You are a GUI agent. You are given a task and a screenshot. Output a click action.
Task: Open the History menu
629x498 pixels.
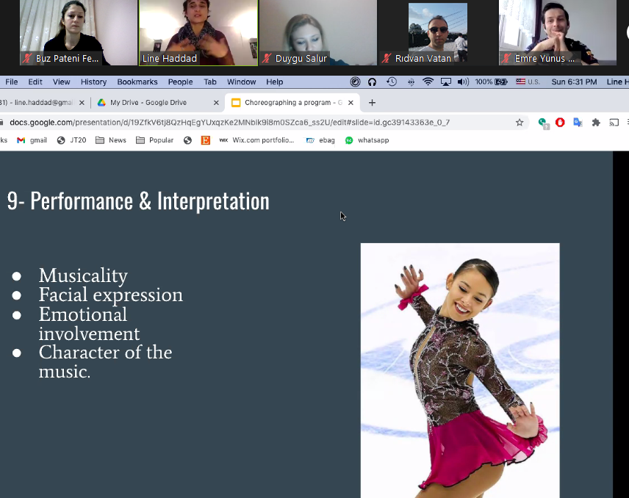pyautogui.click(x=93, y=82)
